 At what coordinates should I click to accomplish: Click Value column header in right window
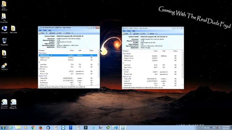(x=156, y=51)
